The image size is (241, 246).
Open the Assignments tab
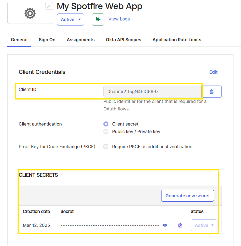(x=80, y=40)
